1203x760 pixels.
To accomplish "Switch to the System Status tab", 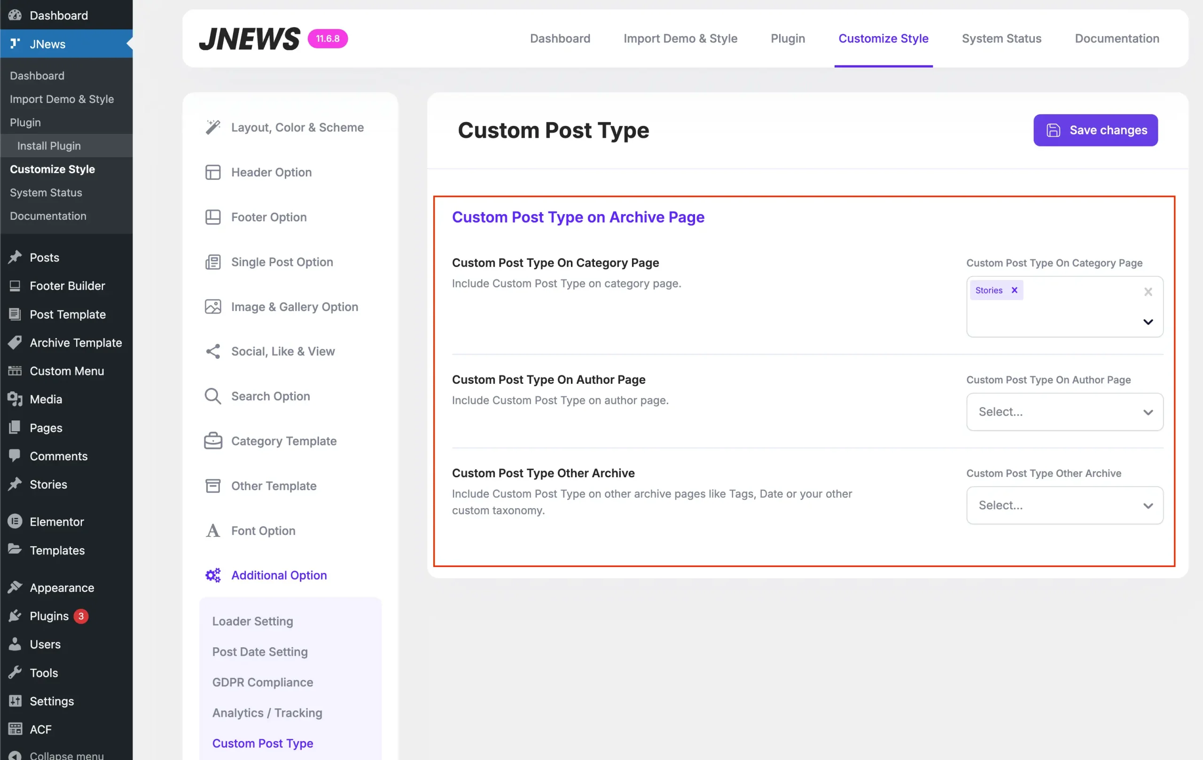I will (1001, 39).
